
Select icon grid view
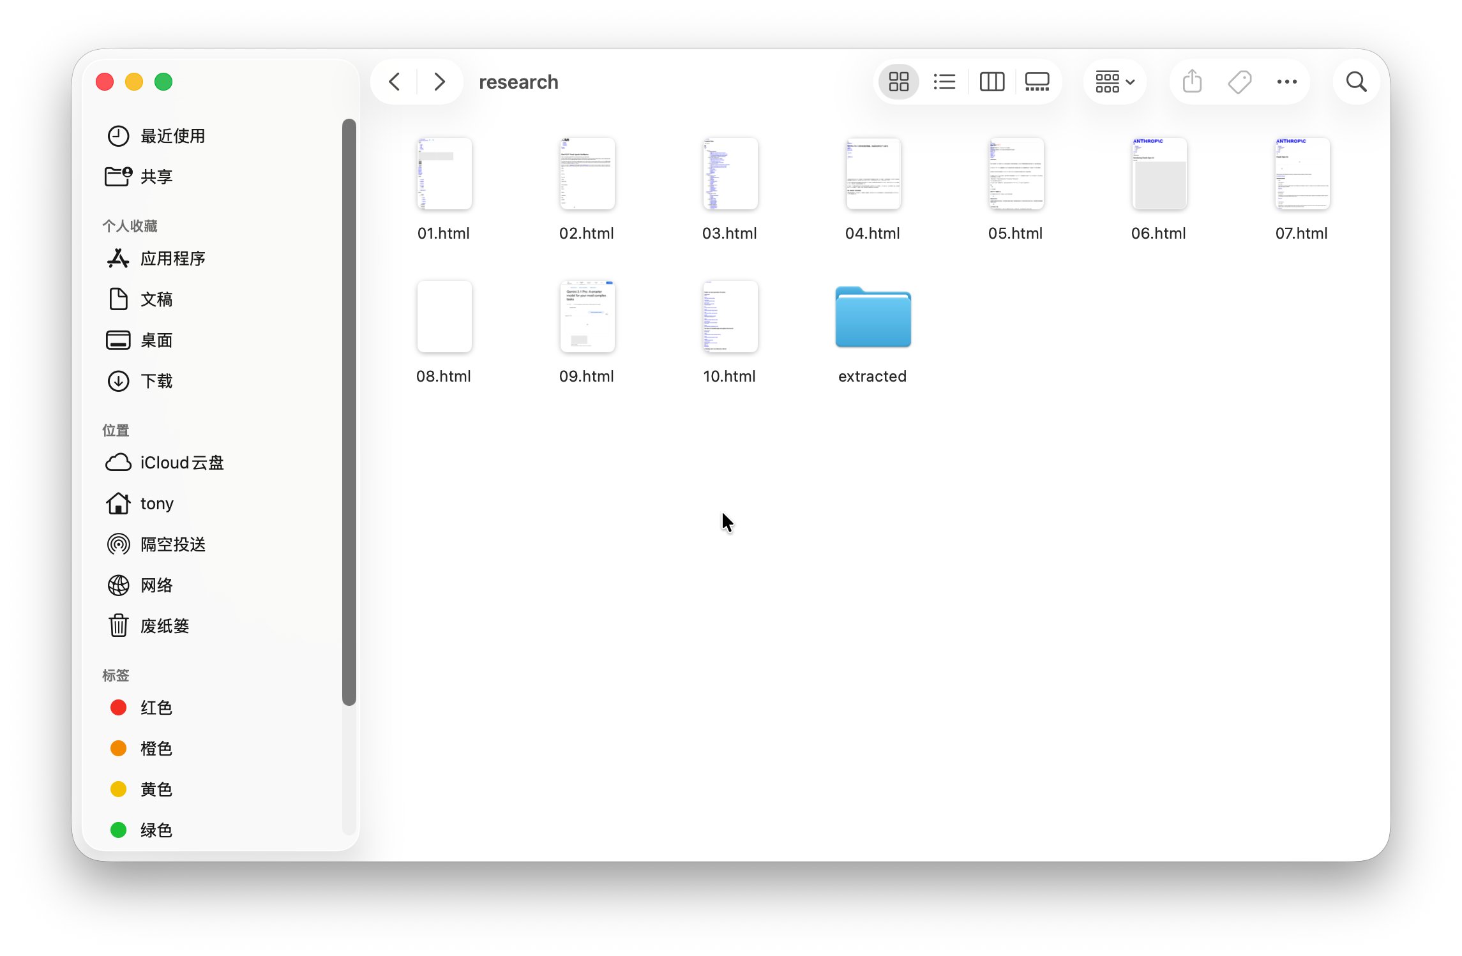(898, 82)
